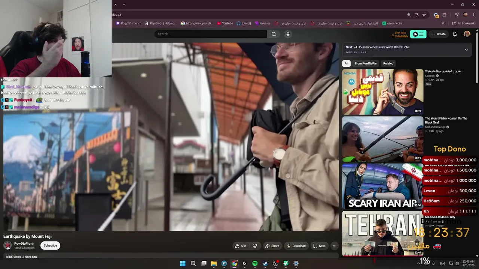The height and width of the screenshot is (269, 479).
Task: Close the current browser tab
Action: (x=115, y=4)
